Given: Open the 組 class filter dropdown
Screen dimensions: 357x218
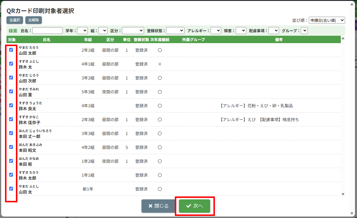Looking at the screenshot, I should (103, 31).
